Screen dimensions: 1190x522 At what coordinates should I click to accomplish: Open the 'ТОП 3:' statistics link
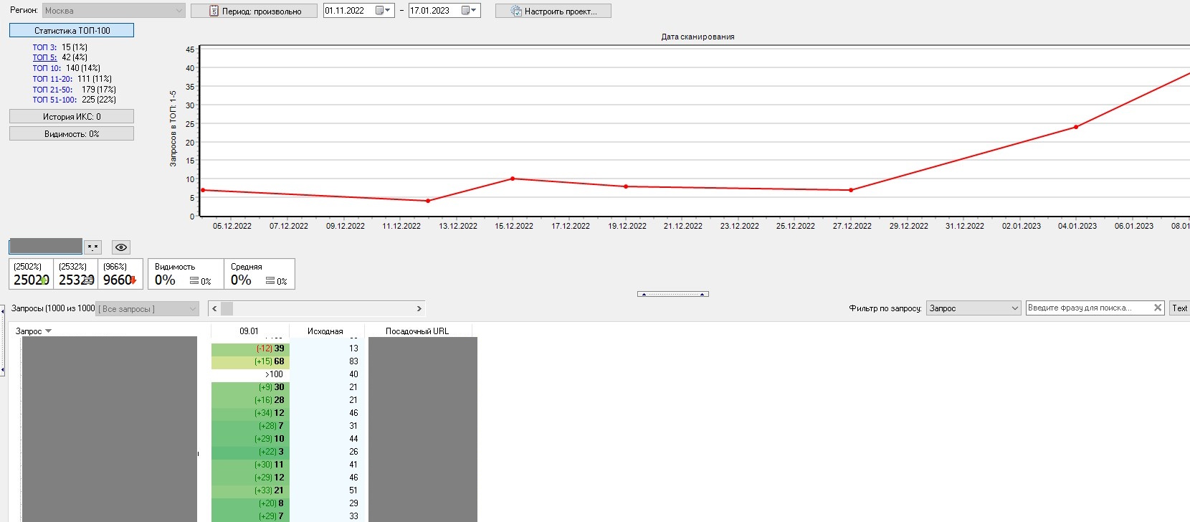pos(44,47)
